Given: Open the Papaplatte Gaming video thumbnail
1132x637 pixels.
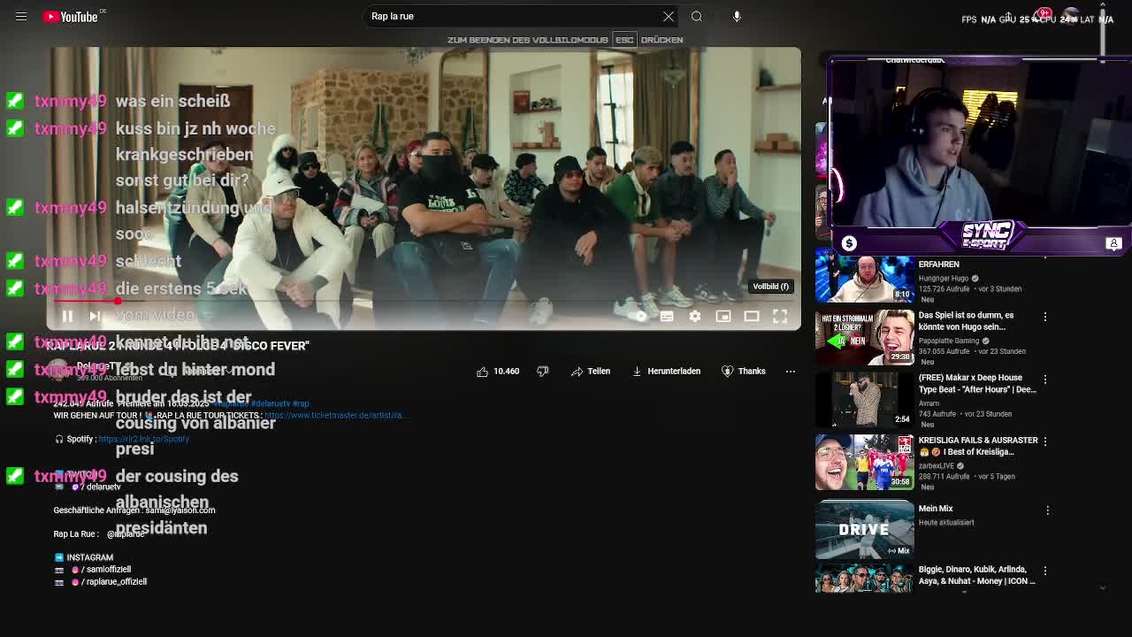Looking at the screenshot, I should pos(865,337).
